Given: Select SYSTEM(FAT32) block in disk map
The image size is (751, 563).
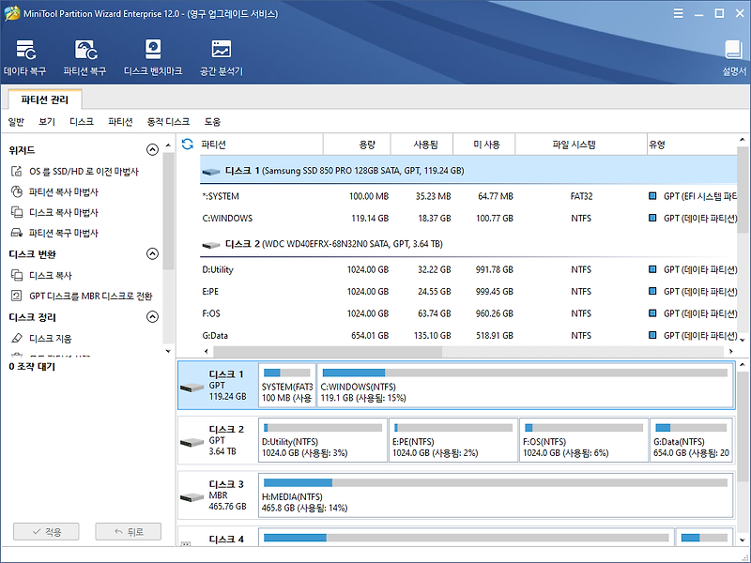Looking at the screenshot, I should [287, 386].
